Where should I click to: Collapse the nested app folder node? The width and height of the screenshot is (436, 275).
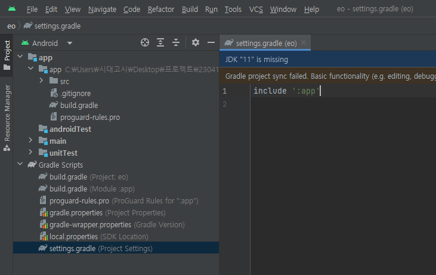pyautogui.click(x=31, y=68)
